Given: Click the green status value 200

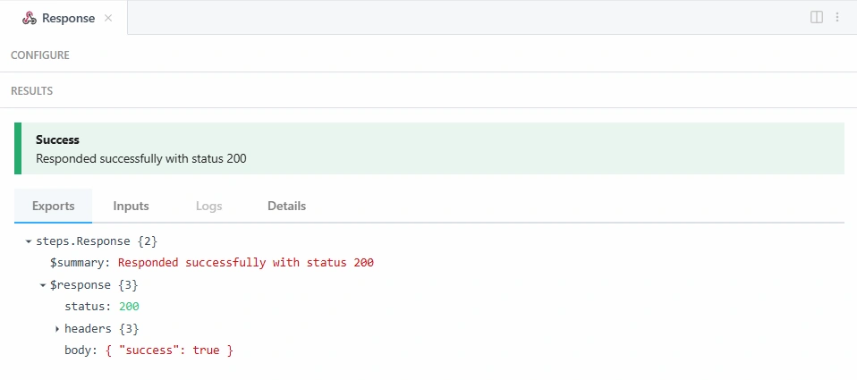Looking at the screenshot, I should (129, 307).
